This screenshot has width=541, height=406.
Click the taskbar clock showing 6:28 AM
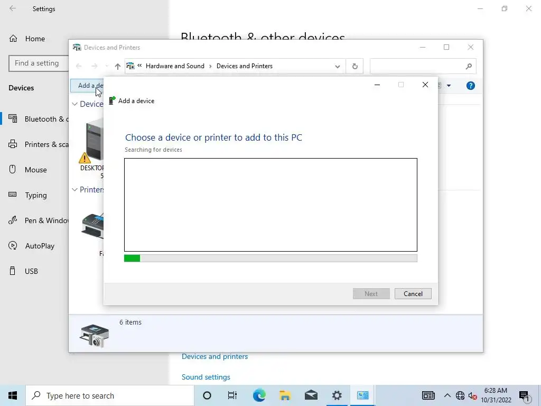point(496,395)
